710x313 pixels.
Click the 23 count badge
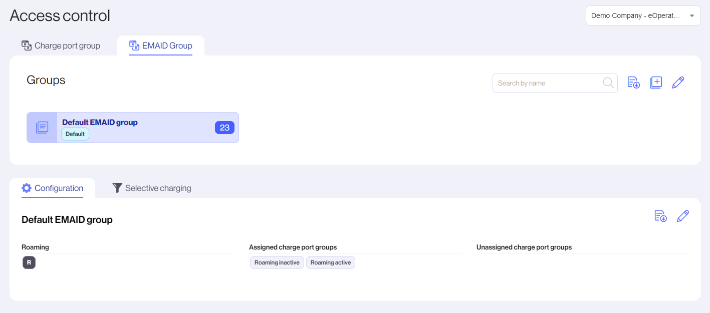[x=224, y=127]
